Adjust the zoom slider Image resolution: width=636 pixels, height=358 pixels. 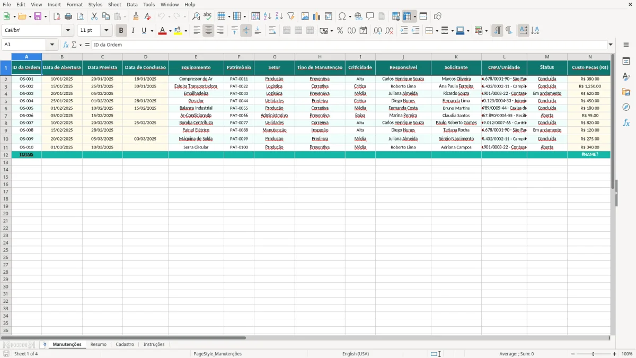[x=594, y=354]
